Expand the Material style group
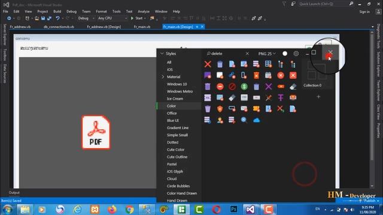The height and width of the screenshot is (215, 383). (163, 77)
